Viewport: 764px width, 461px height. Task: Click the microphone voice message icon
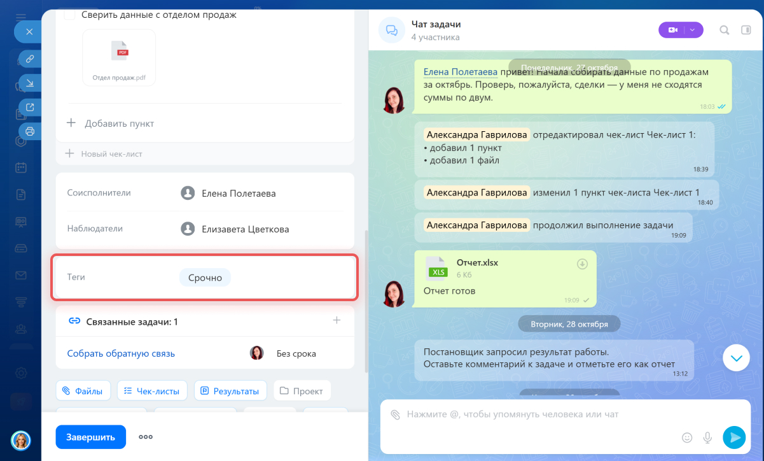[x=707, y=437]
